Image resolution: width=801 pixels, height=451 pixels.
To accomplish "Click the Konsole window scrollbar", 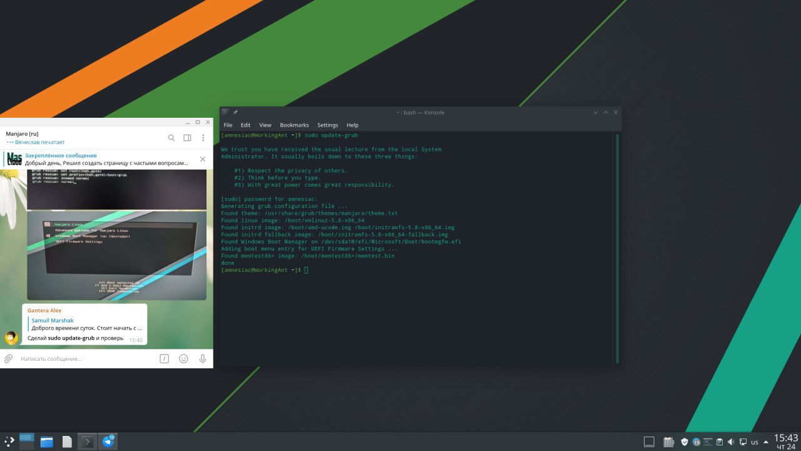I will [618, 248].
